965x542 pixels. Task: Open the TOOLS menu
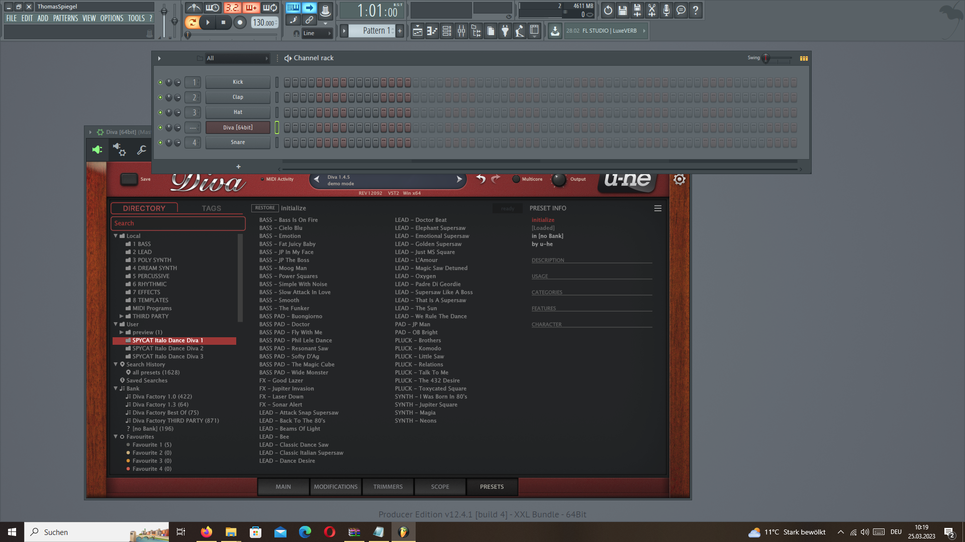tap(136, 18)
